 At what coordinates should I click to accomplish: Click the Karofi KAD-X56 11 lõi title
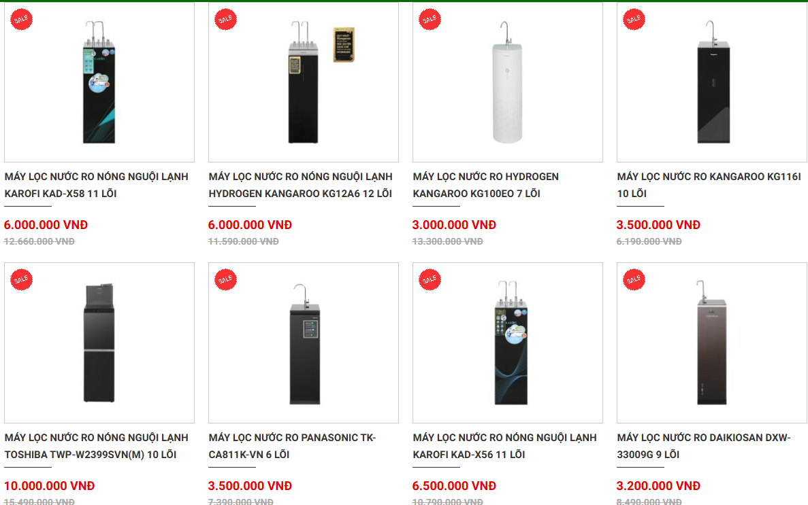[504, 446]
